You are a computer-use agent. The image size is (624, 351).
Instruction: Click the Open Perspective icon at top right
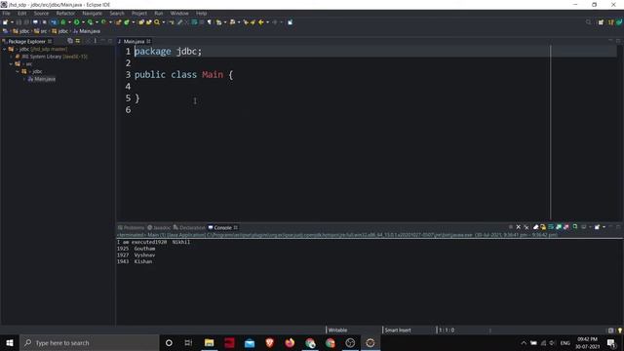[x=601, y=22]
